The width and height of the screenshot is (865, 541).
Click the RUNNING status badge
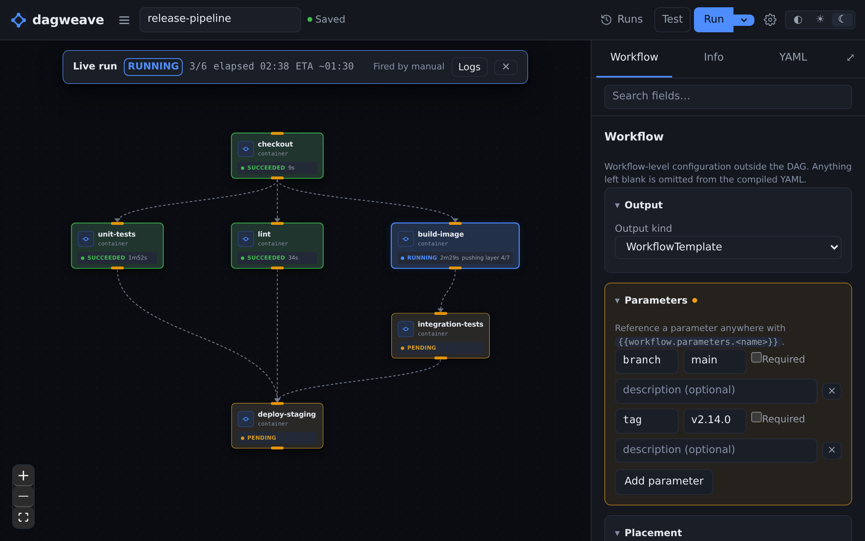[153, 67]
